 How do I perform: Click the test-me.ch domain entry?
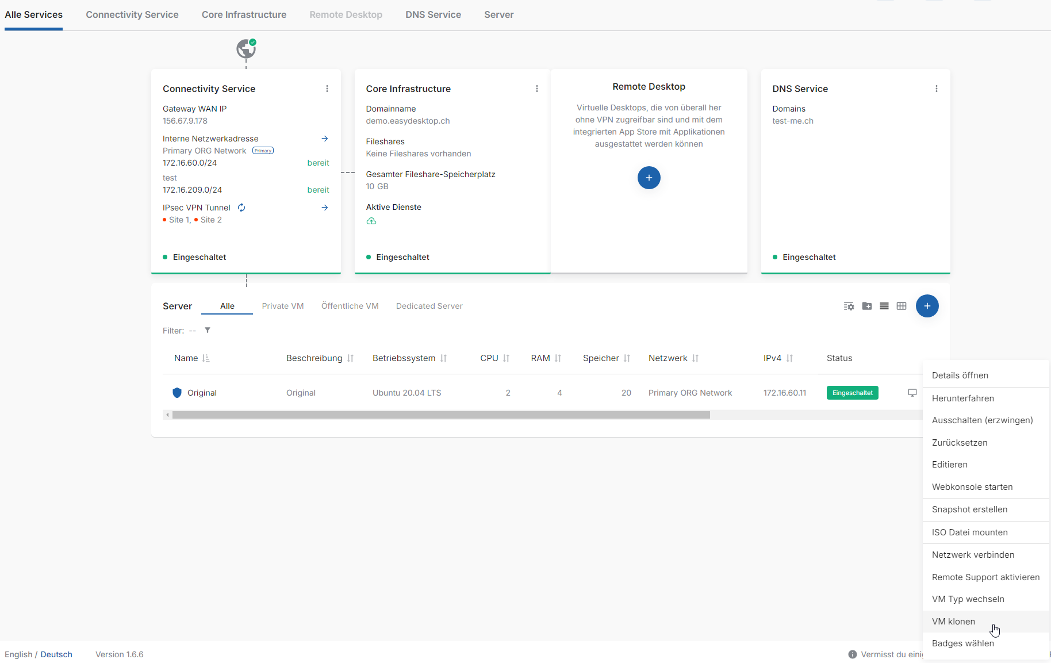coord(793,121)
